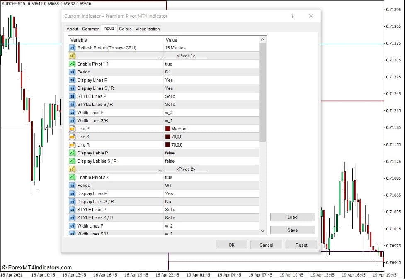405x279 pixels.
Task: Click the help question mark in title bar
Action: click(x=292, y=16)
